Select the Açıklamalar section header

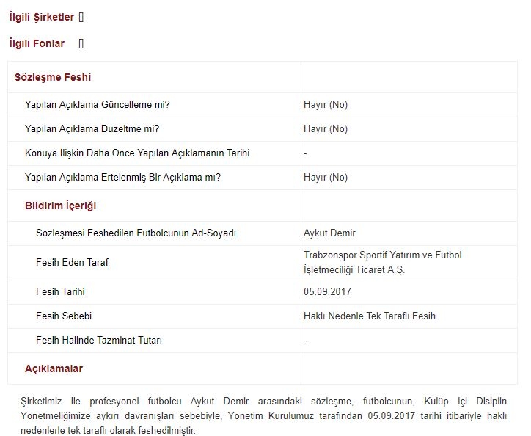(x=54, y=368)
